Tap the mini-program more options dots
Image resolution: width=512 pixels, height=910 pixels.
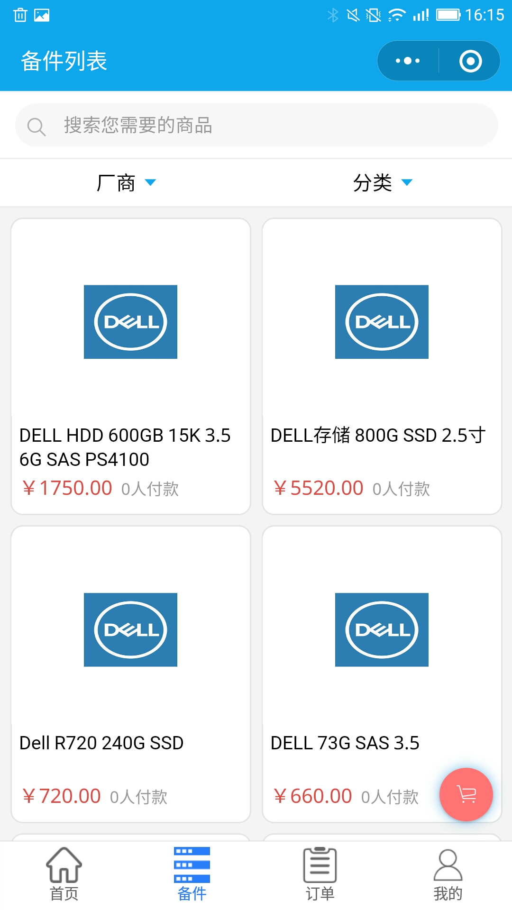pos(408,61)
